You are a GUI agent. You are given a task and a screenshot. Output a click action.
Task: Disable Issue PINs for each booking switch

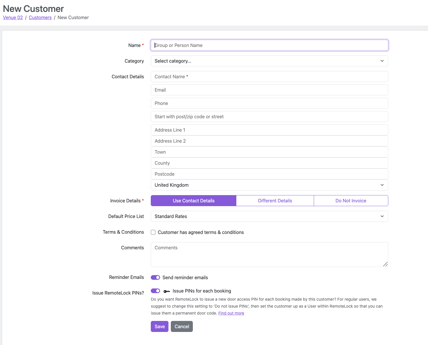coord(155,291)
